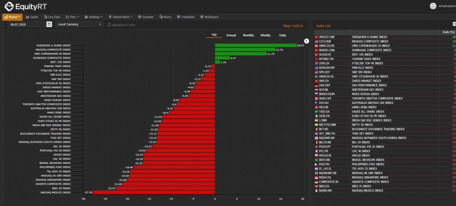Open the Equity menu item
The image size is (456, 206).
32,17
